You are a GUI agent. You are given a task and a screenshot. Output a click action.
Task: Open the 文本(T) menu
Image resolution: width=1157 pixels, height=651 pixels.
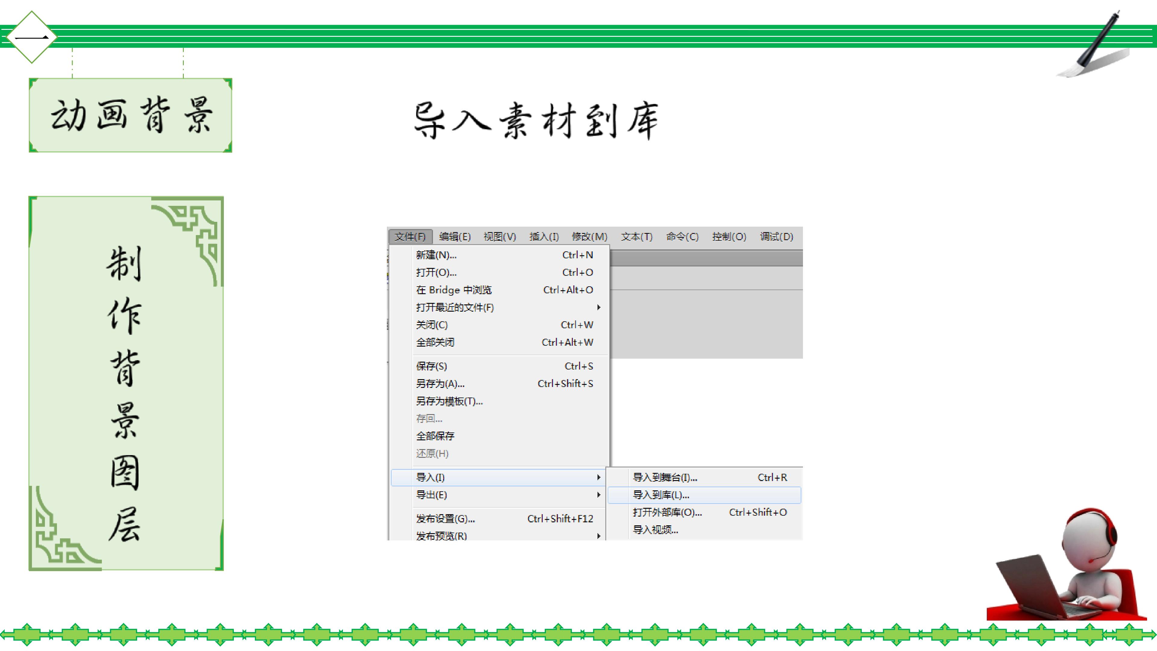coord(636,236)
